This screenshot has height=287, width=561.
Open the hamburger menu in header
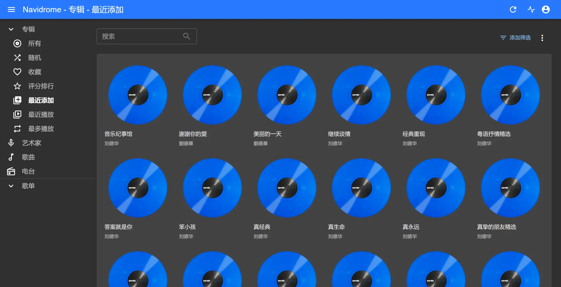click(x=11, y=10)
